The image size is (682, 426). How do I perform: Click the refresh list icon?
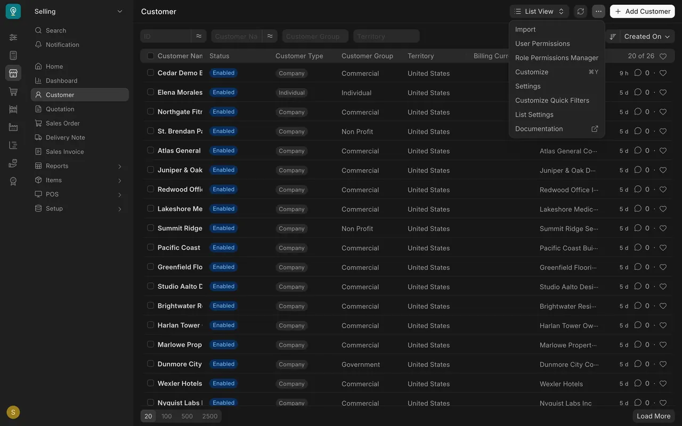click(x=581, y=11)
